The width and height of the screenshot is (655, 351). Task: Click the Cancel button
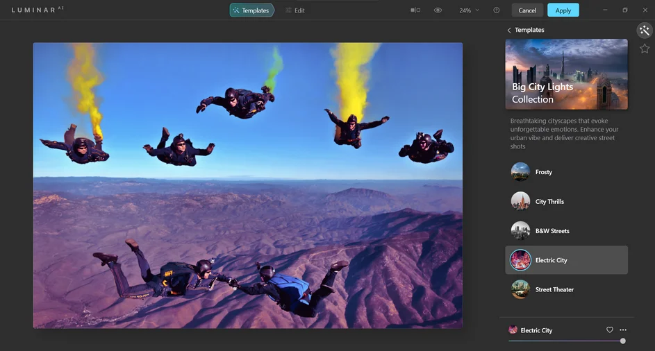pos(527,10)
